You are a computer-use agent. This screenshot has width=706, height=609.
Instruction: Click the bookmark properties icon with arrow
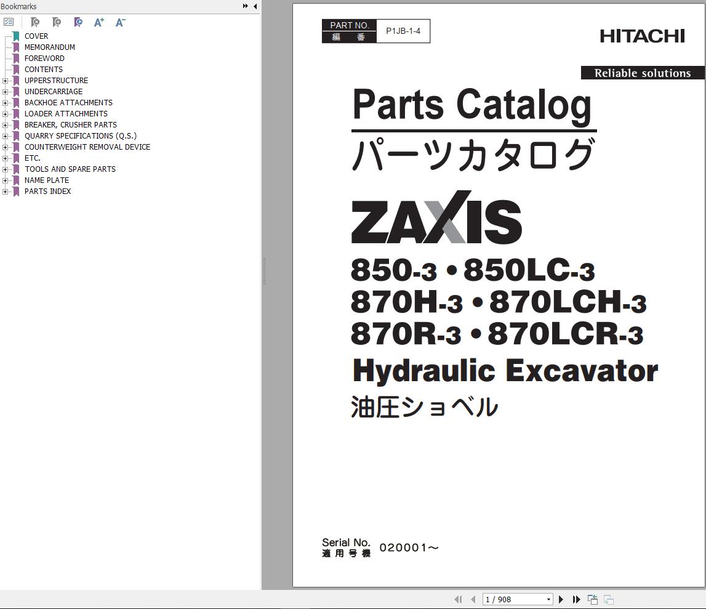(x=78, y=22)
